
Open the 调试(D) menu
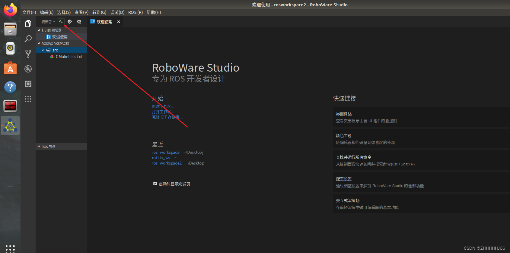pyautogui.click(x=117, y=12)
